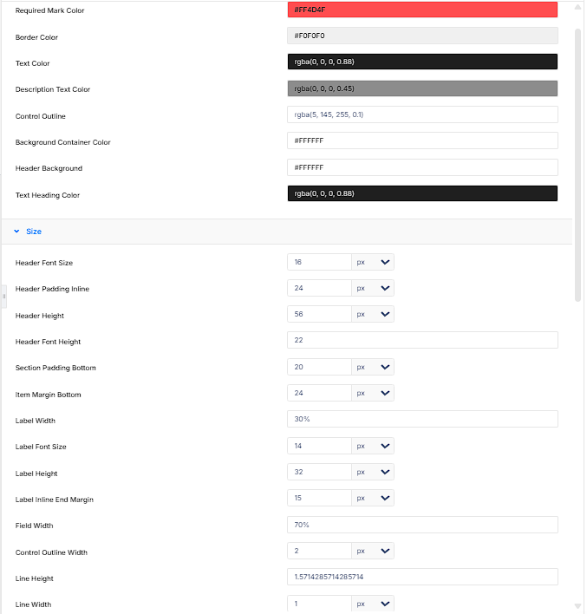
Task: Collapse the Size section chevron
Action: click(x=16, y=232)
